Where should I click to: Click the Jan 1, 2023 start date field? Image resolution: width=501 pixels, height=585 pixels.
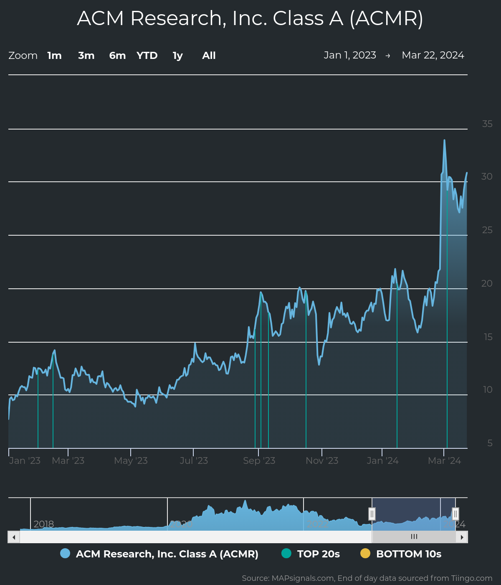(350, 55)
